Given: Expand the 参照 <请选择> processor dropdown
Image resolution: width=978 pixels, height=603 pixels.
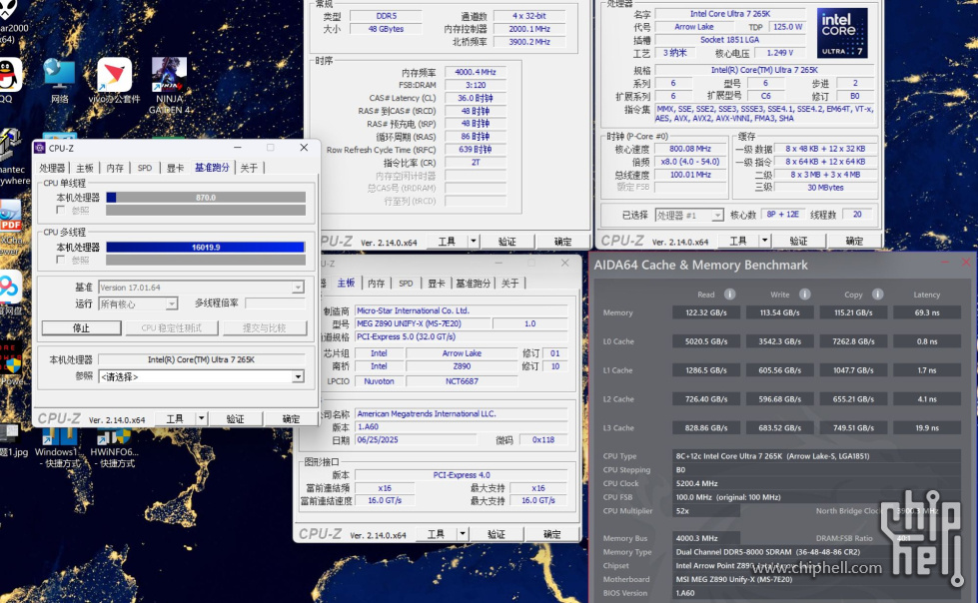Looking at the screenshot, I should tap(297, 376).
